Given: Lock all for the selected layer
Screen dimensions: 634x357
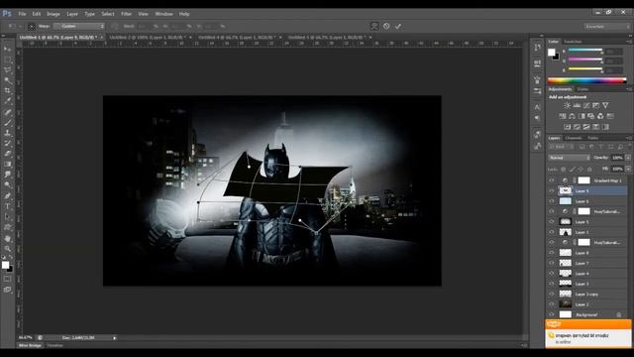Looking at the screenshot, I should click(589, 169).
